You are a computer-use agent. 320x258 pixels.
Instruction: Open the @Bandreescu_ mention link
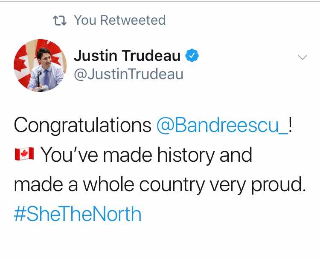click(222, 125)
